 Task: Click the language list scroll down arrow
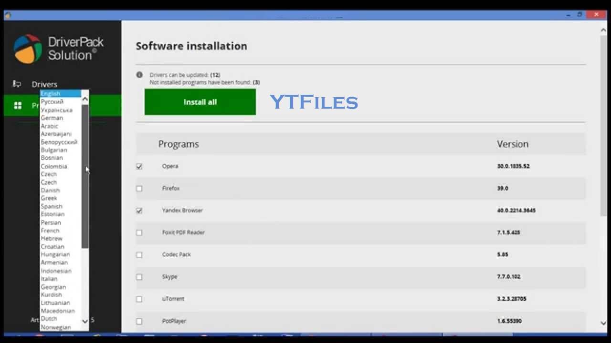85,322
